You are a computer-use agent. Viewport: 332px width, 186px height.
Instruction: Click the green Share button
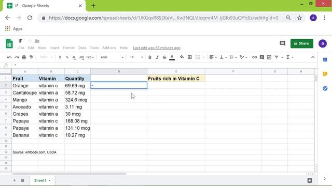click(x=302, y=43)
